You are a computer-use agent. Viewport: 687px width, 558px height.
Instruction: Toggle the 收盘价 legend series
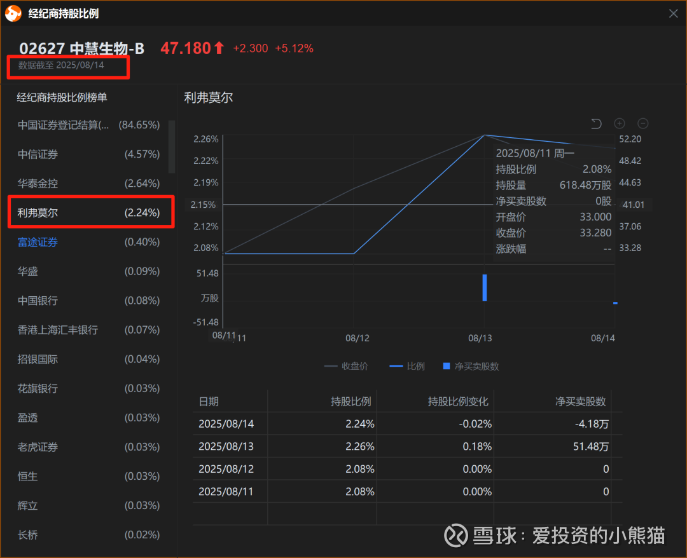coord(346,366)
